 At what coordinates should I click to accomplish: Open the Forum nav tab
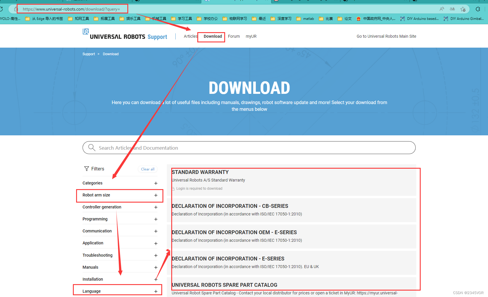(234, 36)
